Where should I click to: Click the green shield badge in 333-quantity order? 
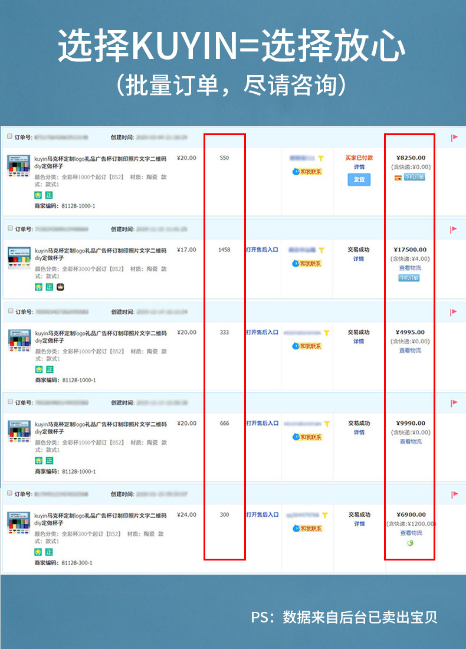click(38, 369)
